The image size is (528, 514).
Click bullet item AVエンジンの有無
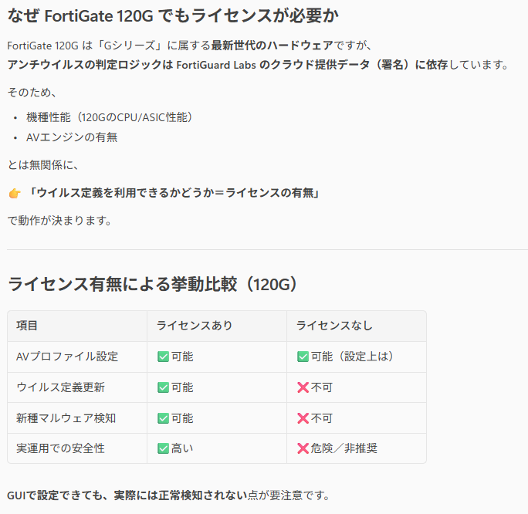coord(72,137)
